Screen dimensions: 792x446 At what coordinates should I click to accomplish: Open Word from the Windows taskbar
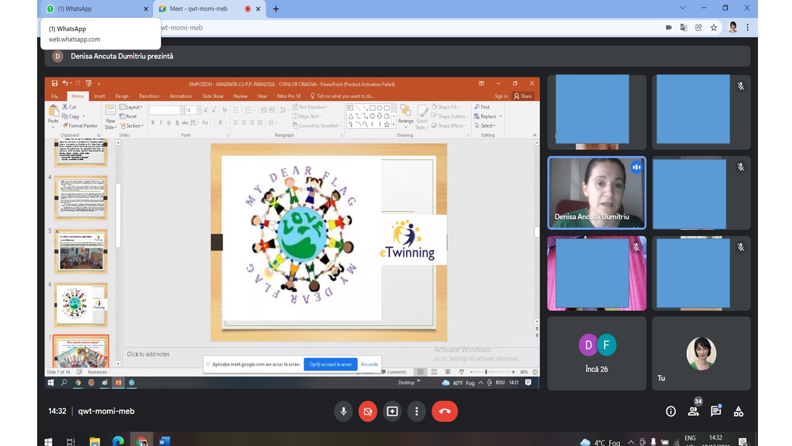click(x=164, y=441)
